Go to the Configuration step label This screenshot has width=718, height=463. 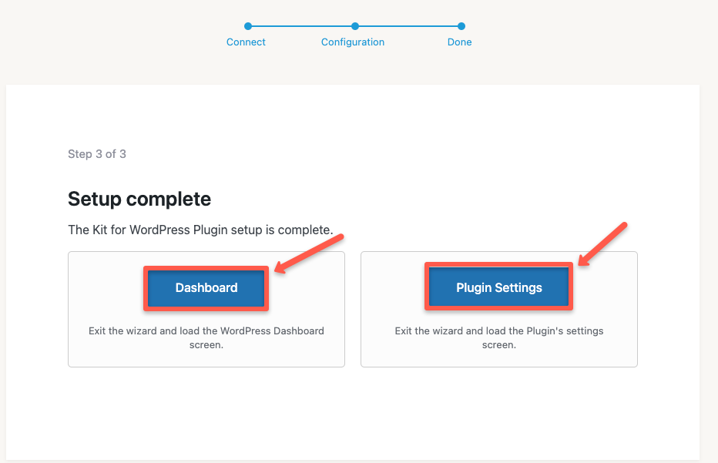[x=353, y=42]
